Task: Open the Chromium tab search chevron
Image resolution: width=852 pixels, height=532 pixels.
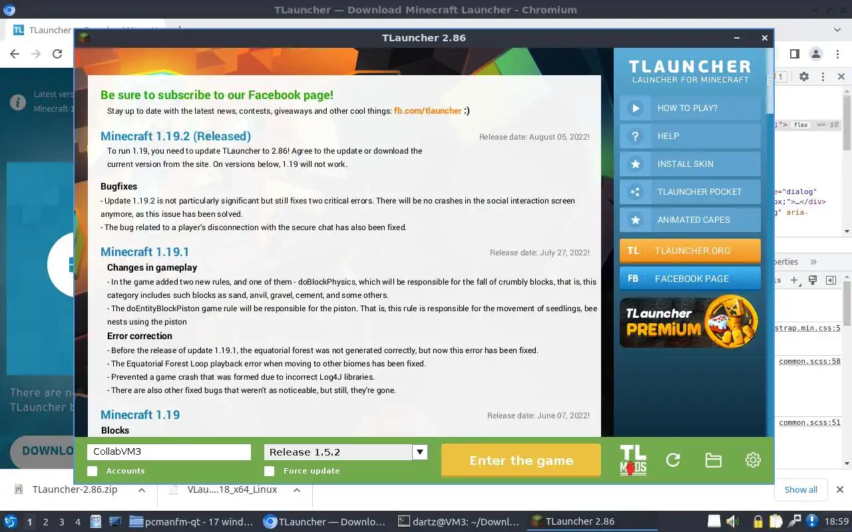Action: (x=837, y=30)
